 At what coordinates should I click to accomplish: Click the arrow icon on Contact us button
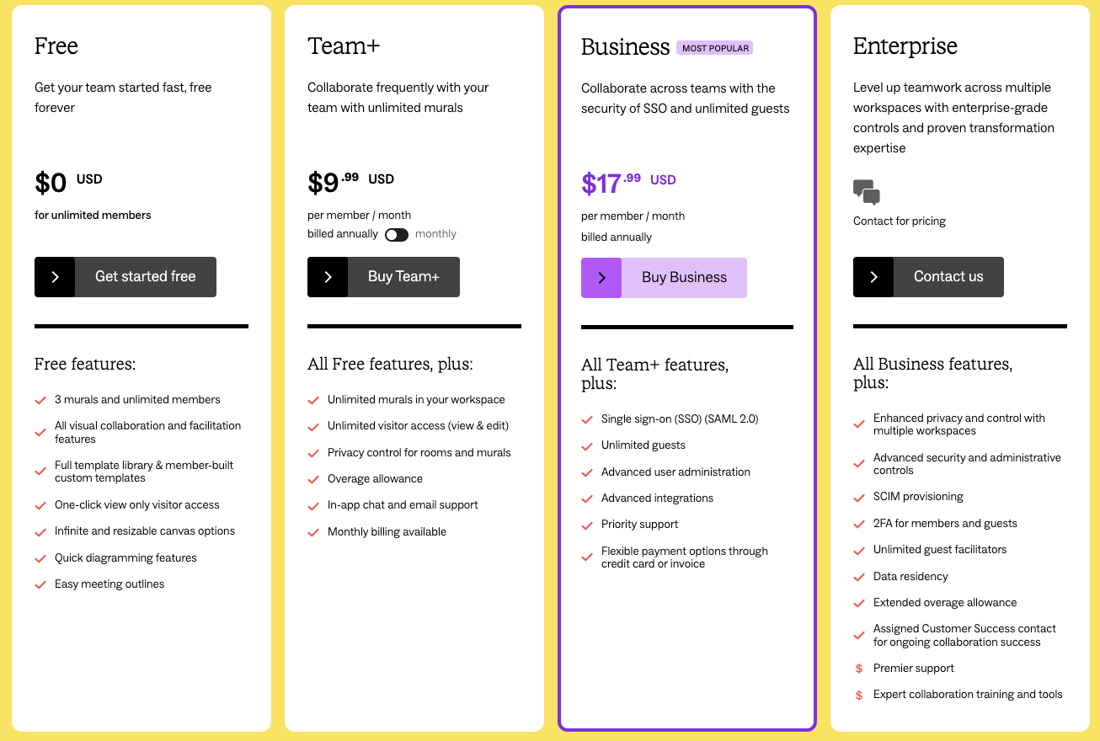click(873, 277)
